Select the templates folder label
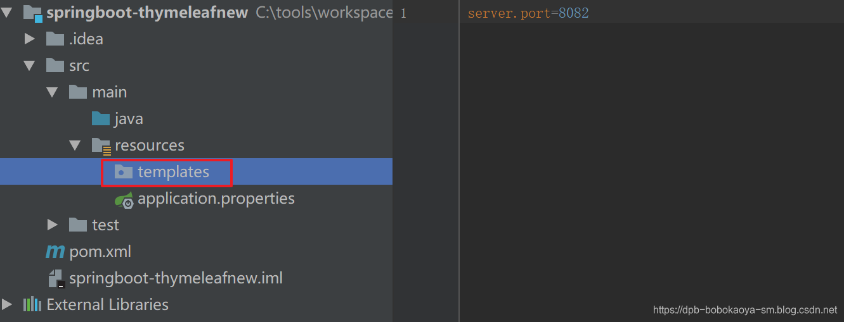Image resolution: width=844 pixels, height=322 pixels. (x=173, y=172)
